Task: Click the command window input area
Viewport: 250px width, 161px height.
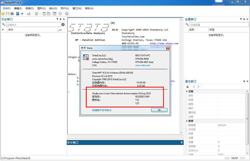Action: click(125, 150)
